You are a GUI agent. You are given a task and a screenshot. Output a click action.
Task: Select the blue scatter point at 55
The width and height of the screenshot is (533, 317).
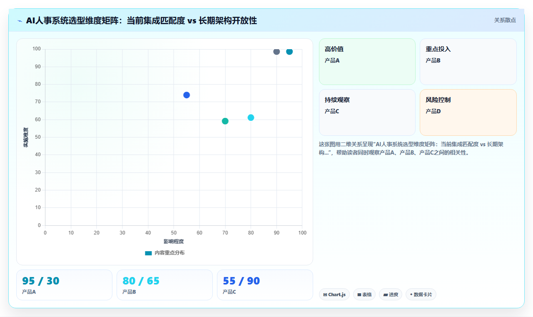[187, 95]
